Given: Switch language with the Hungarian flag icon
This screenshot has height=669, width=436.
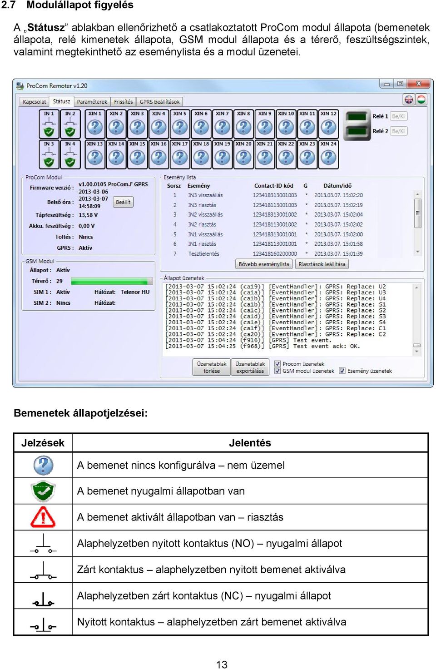Looking at the screenshot, I should tap(421, 99).
